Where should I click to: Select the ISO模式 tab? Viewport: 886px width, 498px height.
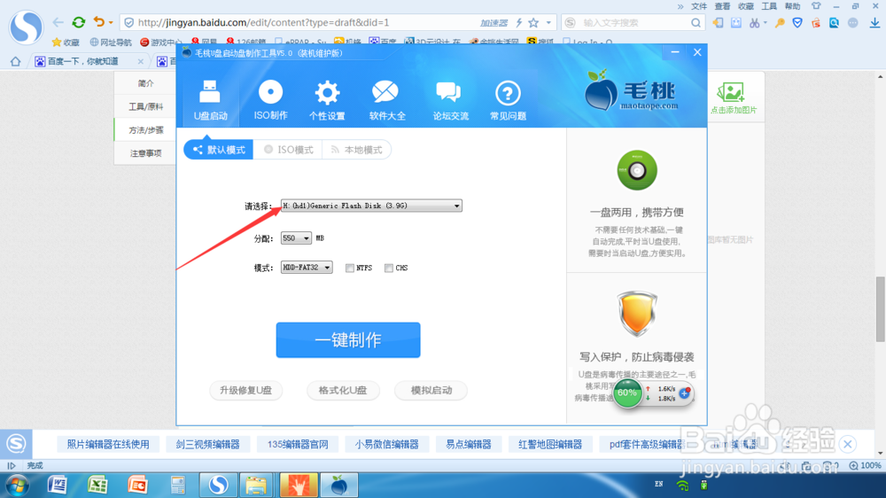click(288, 150)
